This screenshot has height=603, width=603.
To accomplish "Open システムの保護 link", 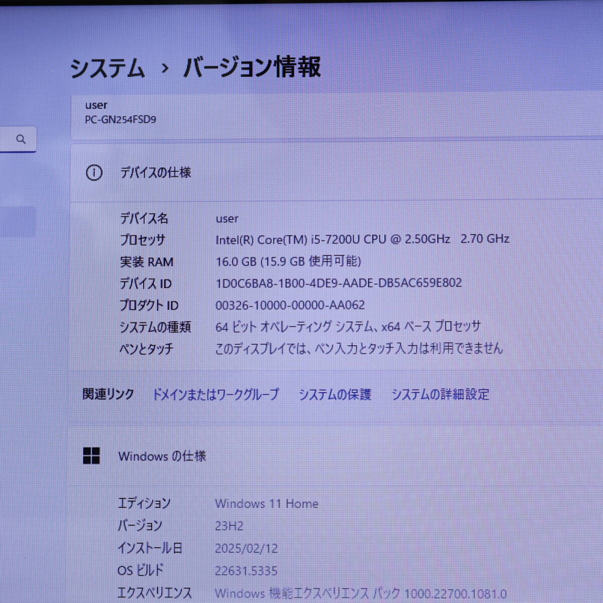I will (335, 394).
